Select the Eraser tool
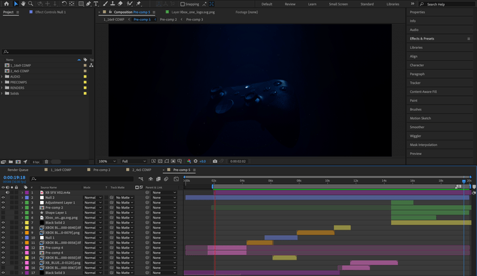The height and width of the screenshot is (276, 477). [120, 3]
